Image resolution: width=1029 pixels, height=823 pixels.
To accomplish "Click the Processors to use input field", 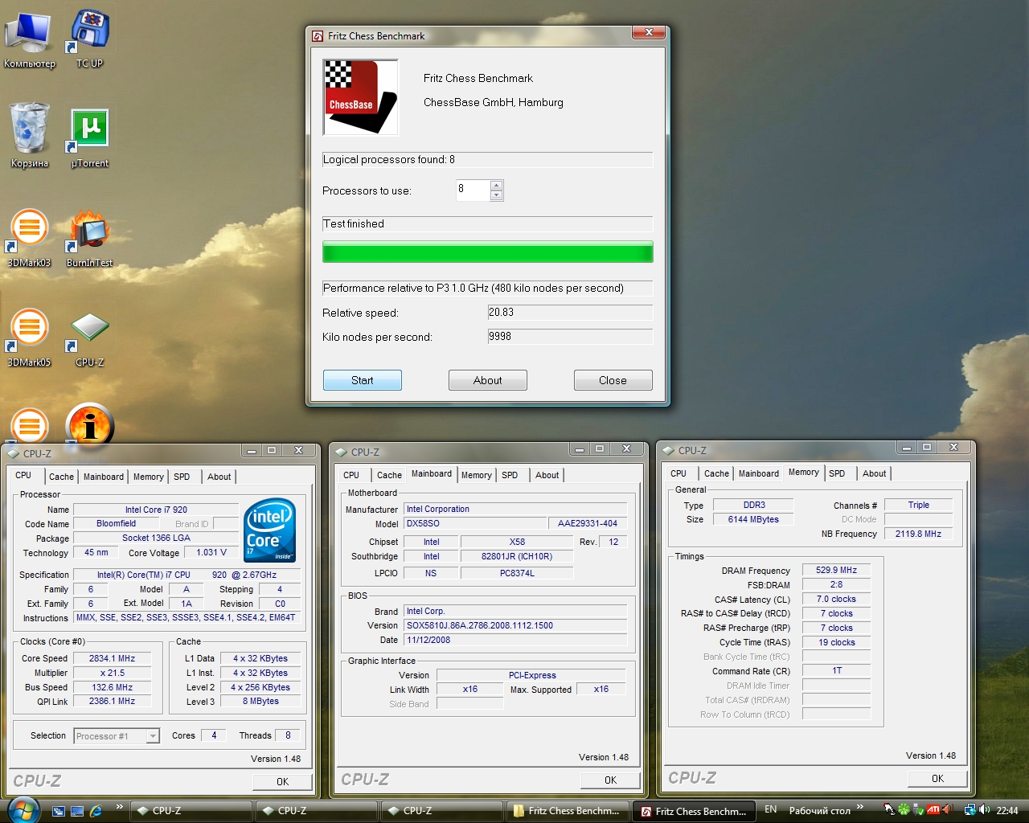I will pos(473,190).
